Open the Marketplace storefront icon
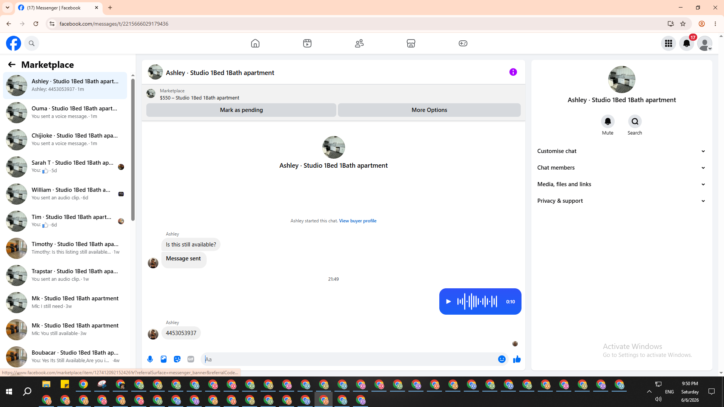 tap(411, 43)
